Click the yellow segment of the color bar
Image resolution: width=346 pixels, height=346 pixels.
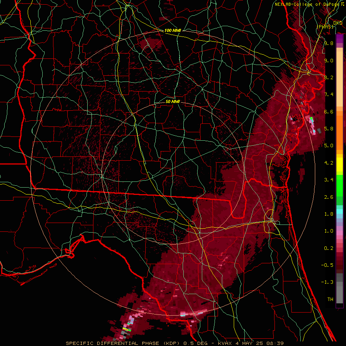coord(339,165)
